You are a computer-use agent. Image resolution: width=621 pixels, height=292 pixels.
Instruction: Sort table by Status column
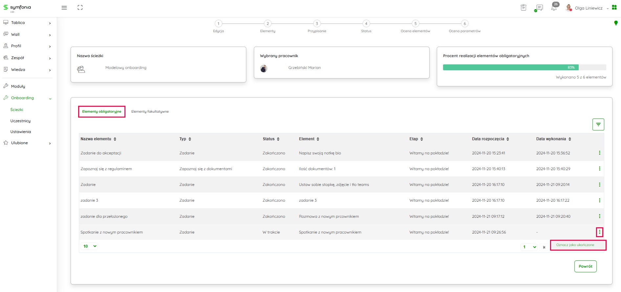tap(278, 139)
